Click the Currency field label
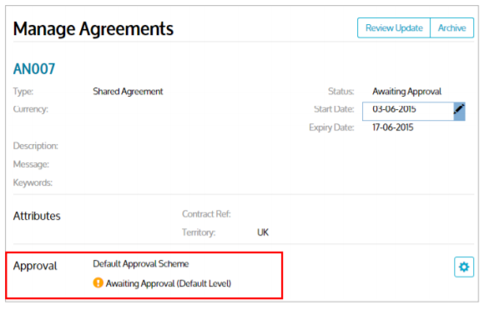484x309 pixels. (x=31, y=109)
